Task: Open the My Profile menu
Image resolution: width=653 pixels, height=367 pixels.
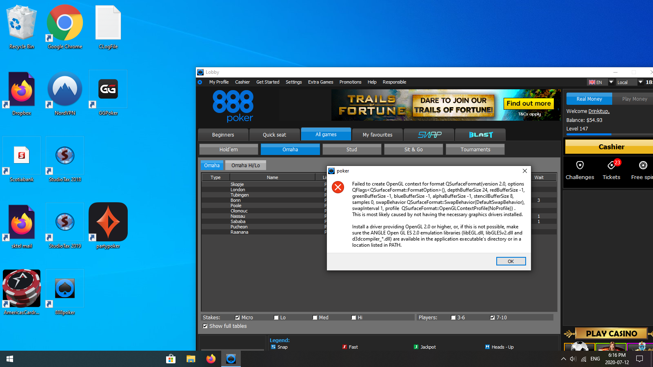Action: coord(219,82)
